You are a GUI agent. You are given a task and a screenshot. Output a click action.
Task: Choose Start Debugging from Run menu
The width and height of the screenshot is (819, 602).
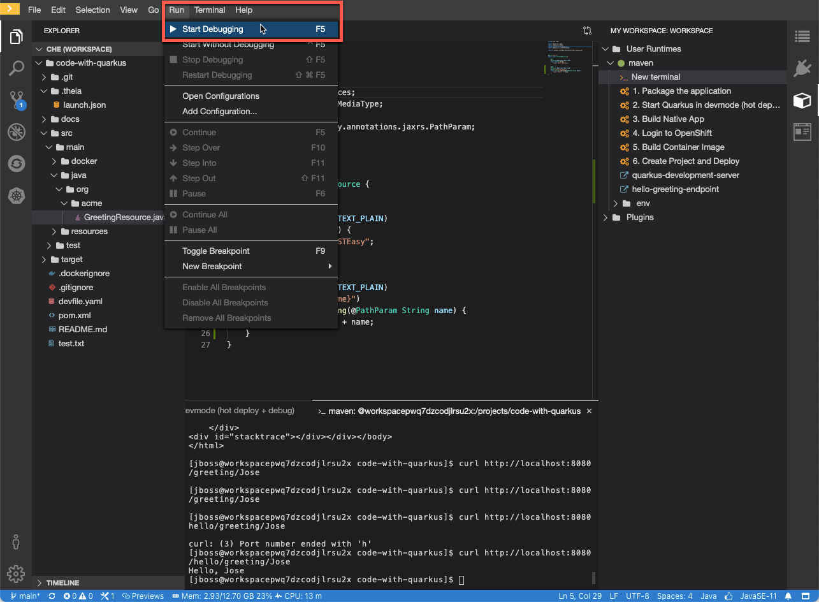(x=250, y=29)
